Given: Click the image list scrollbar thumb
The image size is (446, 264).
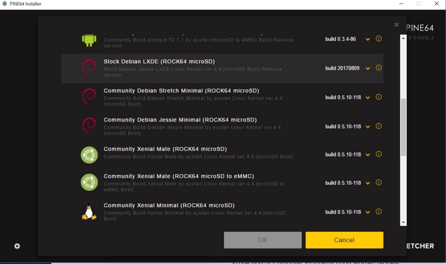Looking at the screenshot, I should (403, 127).
